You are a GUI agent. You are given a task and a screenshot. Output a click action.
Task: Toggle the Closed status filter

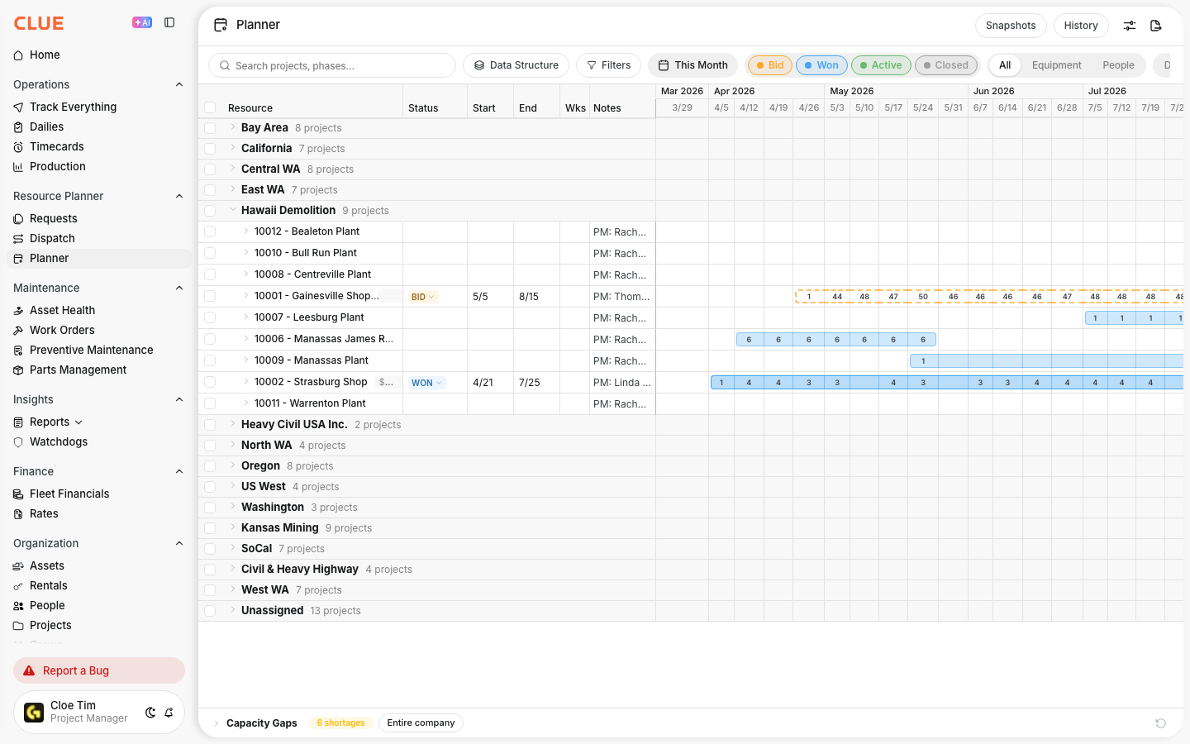click(x=946, y=65)
